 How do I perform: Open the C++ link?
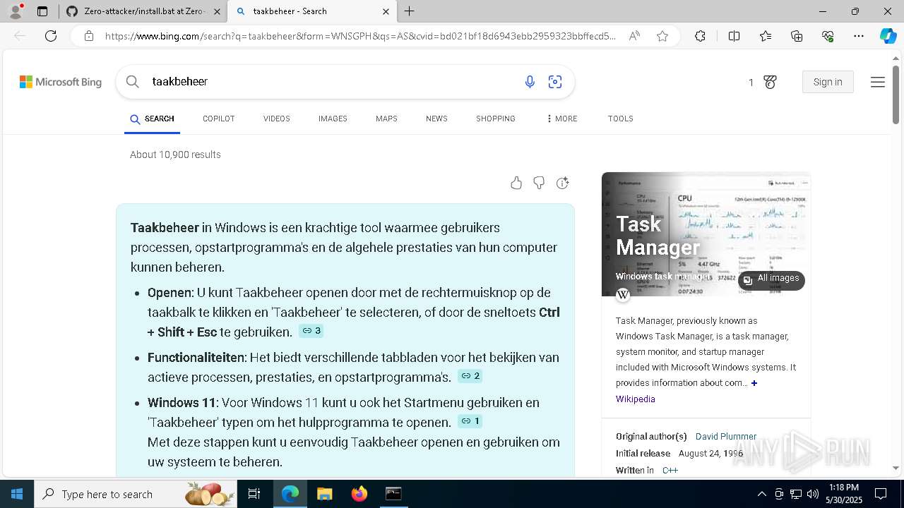pos(670,471)
